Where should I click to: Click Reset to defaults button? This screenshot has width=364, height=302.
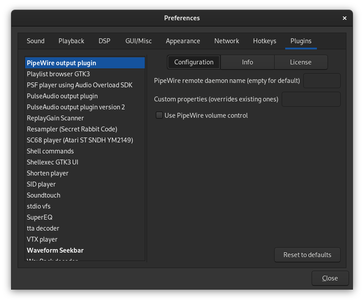click(x=307, y=255)
